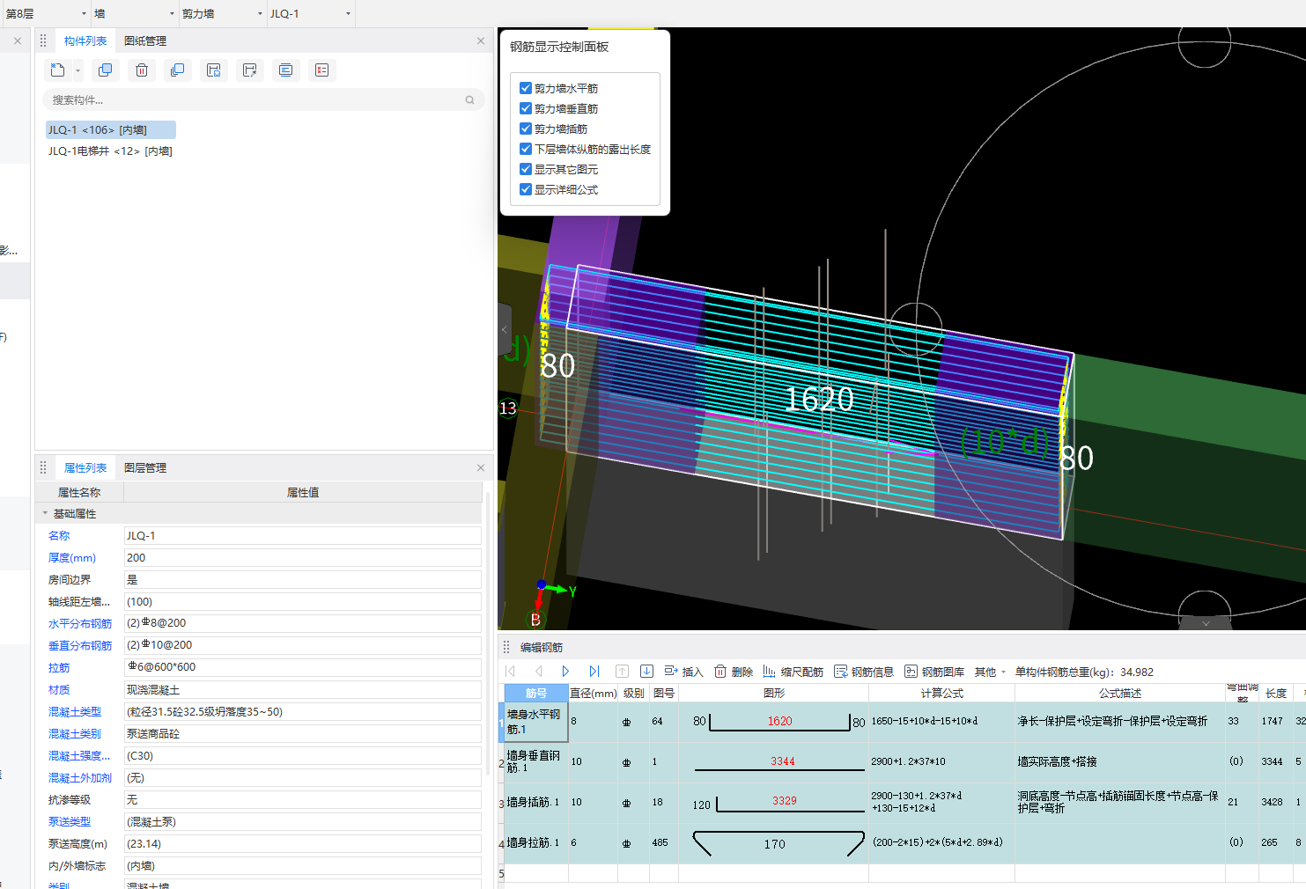Go to previous rebar row icon
The image size is (1306, 889).
point(538,672)
